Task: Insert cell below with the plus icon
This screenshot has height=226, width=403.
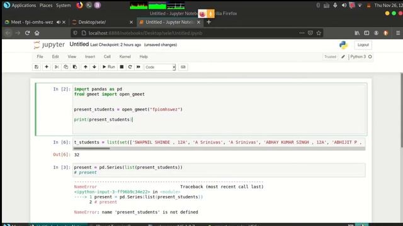Action: tap(47, 67)
